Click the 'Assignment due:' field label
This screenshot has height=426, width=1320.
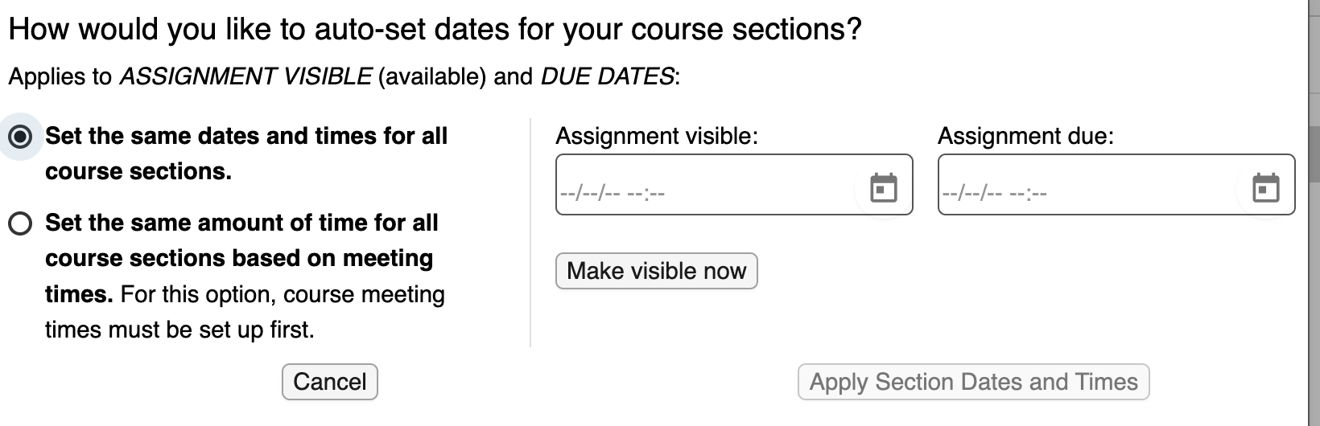(x=1025, y=136)
